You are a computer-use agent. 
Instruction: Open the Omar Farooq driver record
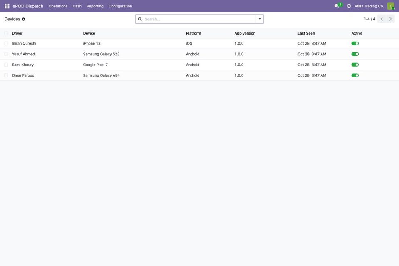23,75
